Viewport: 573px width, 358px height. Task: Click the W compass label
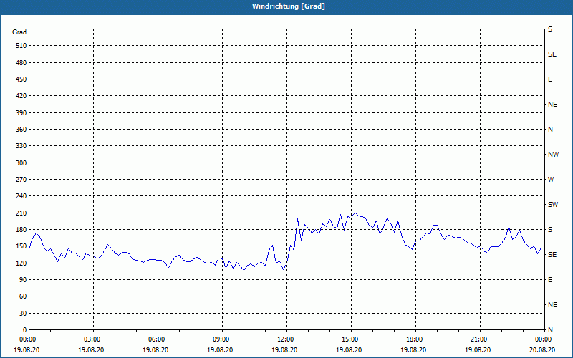tap(551, 180)
